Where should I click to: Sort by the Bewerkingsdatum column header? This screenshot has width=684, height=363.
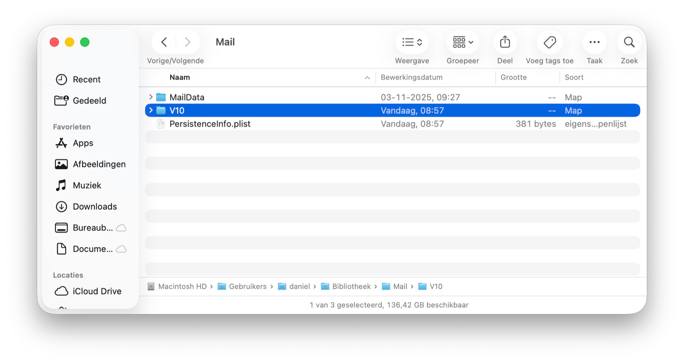click(412, 77)
